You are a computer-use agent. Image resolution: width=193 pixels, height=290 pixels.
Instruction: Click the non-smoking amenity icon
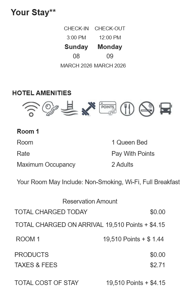point(146,109)
